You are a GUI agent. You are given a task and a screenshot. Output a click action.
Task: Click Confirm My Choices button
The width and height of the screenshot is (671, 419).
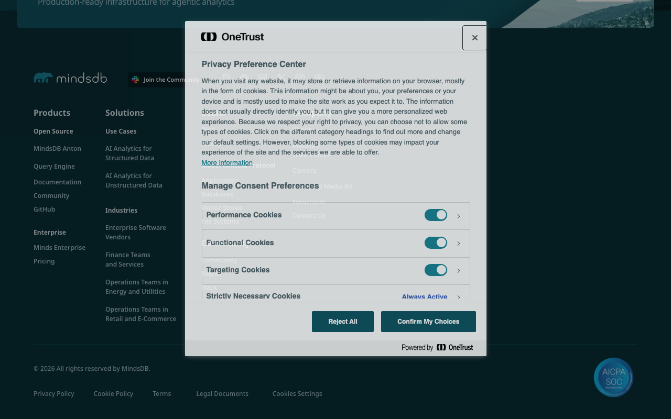pyautogui.click(x=428, y=322)
